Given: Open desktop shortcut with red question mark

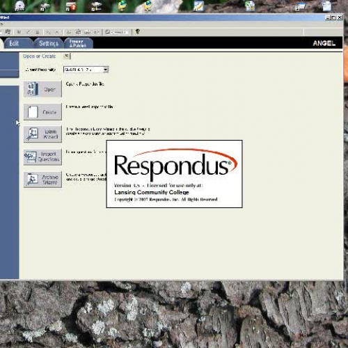Looking at the screenshot, I should [x=70, y=6].
